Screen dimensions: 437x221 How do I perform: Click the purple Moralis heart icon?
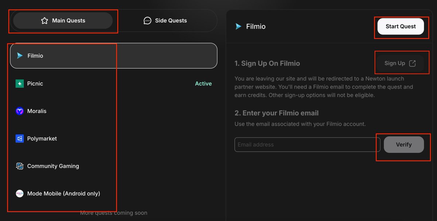click(20, 111)
